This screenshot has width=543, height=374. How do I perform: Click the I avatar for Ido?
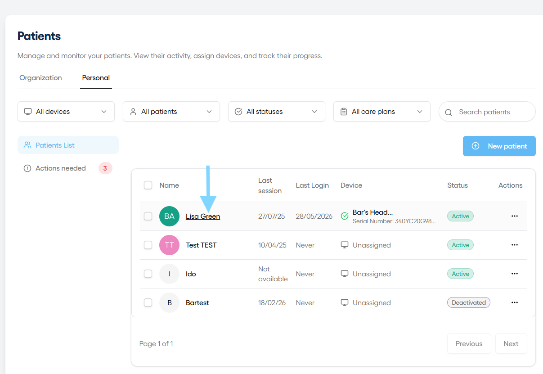[x=169, y=274]
